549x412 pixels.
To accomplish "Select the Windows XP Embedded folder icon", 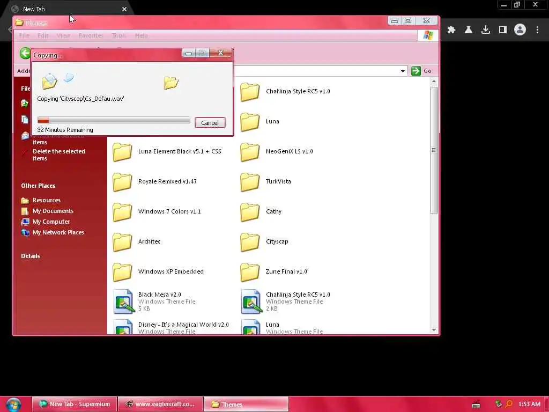I will tap(122, 272).
